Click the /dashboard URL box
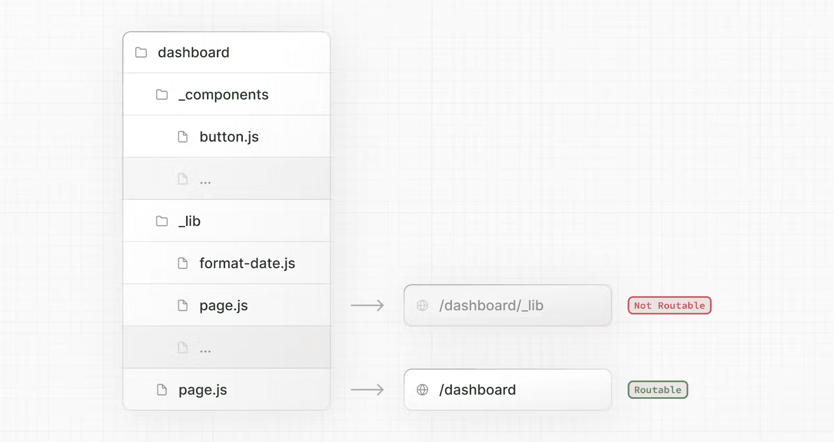This screenshot has height=442, width=834. click(507, 390)
